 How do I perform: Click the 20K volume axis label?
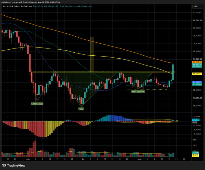click(195, 146)
